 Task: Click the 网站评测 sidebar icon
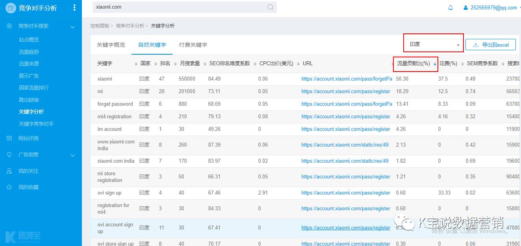coord(9,138)
